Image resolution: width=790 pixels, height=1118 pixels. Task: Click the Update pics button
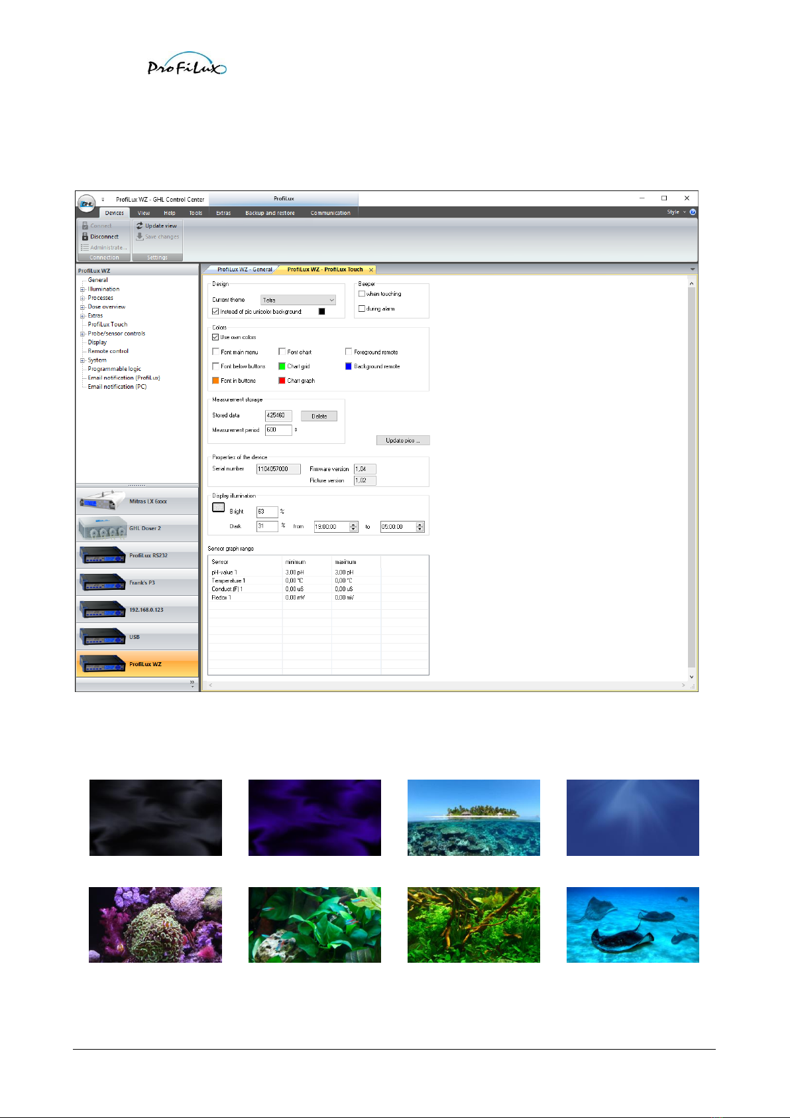click(x=403, y=441)
